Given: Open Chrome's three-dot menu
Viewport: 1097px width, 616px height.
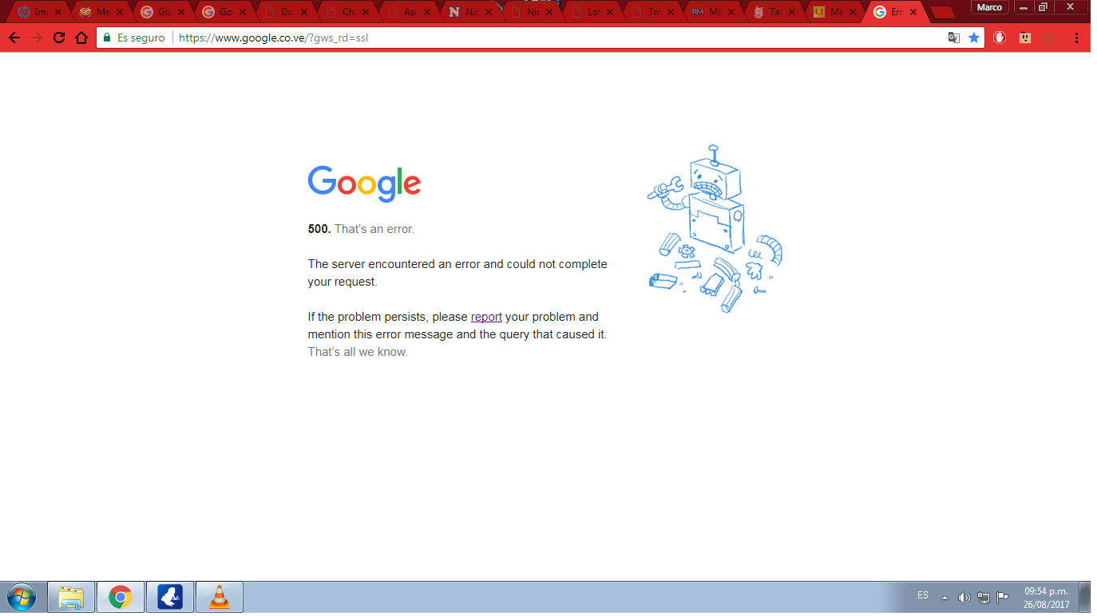Looking at the screenshot, I should pyautogui.click(x=1077, y=38).
